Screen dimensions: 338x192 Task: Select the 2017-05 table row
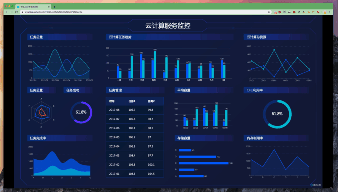135,137
